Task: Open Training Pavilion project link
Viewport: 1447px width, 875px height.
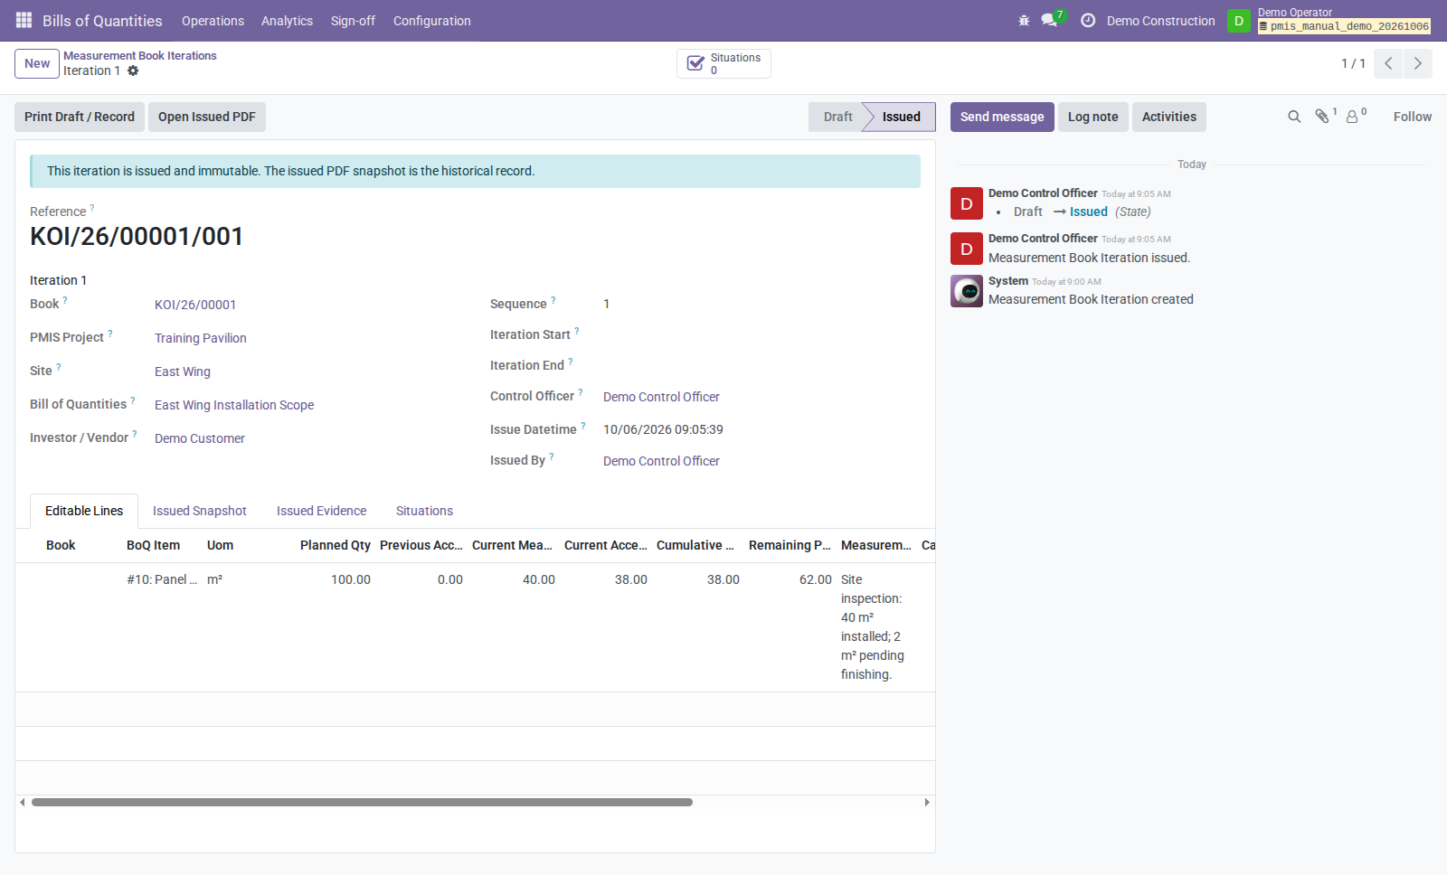Action: click(201, 338)
